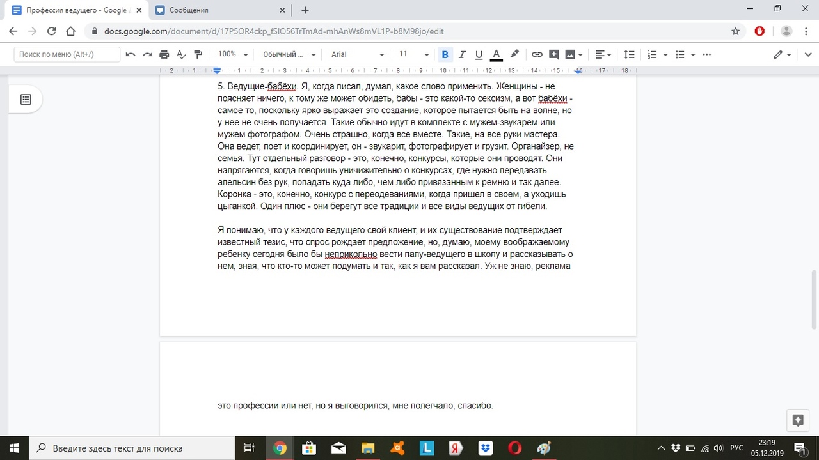Click the Windows taskbar search box
The width and height of the screenshot is (819, 460).
click(x=133, y=448)
